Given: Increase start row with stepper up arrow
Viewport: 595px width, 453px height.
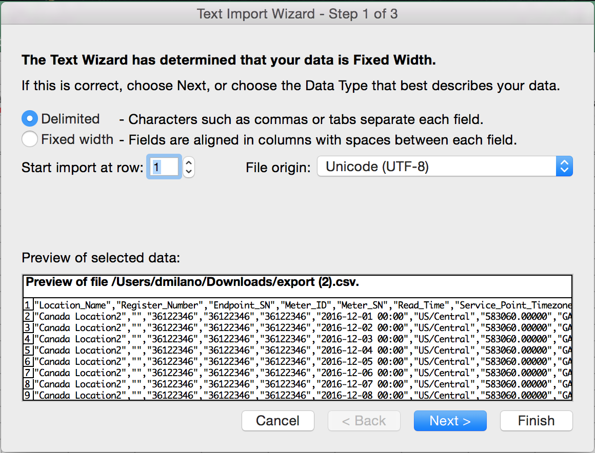Looking at the screenshot, I should coord(189,162).
